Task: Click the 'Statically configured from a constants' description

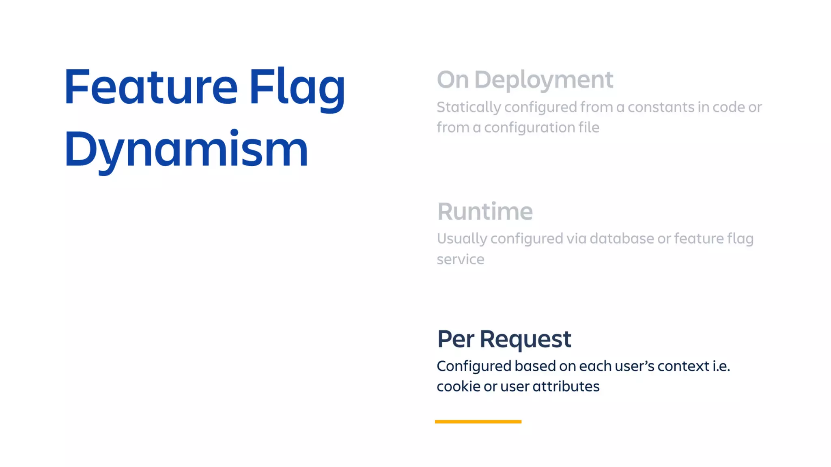Action: pos(599,117)
